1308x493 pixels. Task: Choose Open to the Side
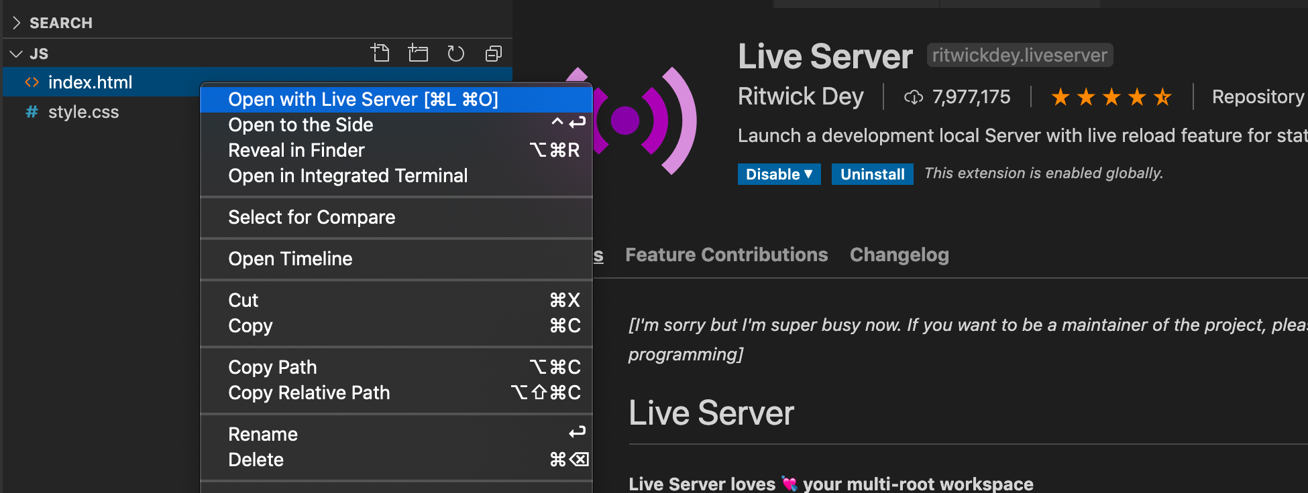click(396, 125)
